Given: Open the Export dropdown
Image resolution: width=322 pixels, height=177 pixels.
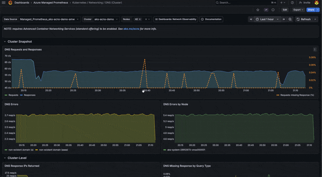Looking at the screenshot, I should [x=298, y=10].
